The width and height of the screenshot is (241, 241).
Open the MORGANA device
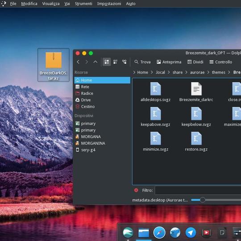pyautogui.click(x=102, y=137)
